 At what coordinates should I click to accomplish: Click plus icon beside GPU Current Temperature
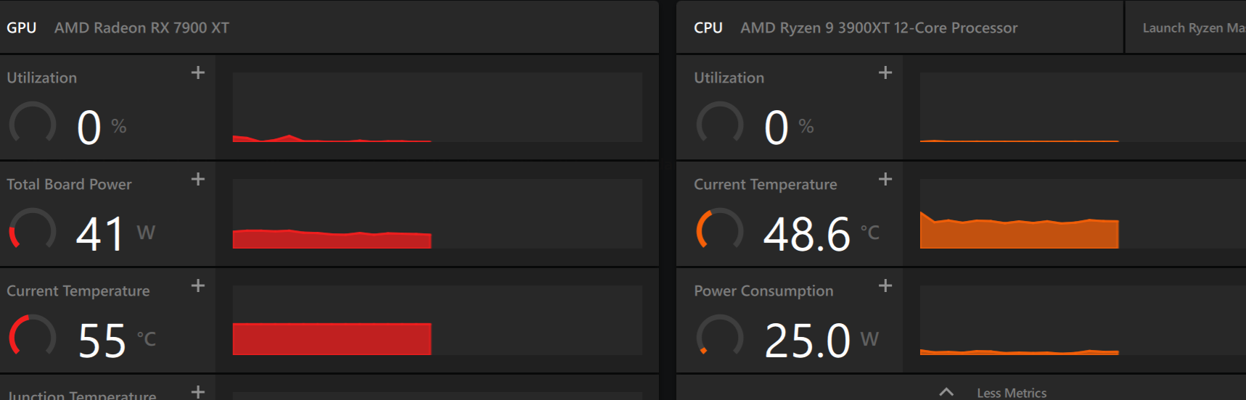click(x=198, y=286)
